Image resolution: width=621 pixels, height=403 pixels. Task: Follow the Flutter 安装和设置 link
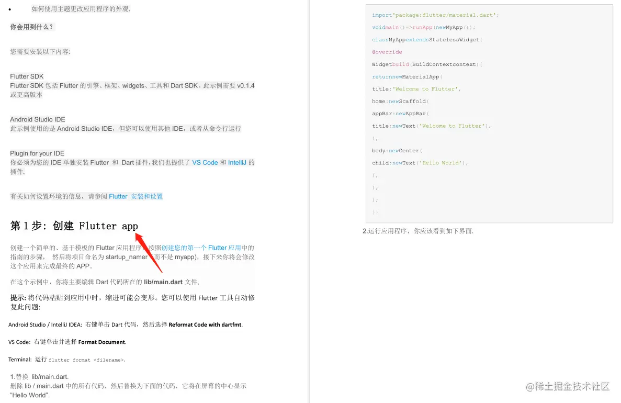[136, 197]
